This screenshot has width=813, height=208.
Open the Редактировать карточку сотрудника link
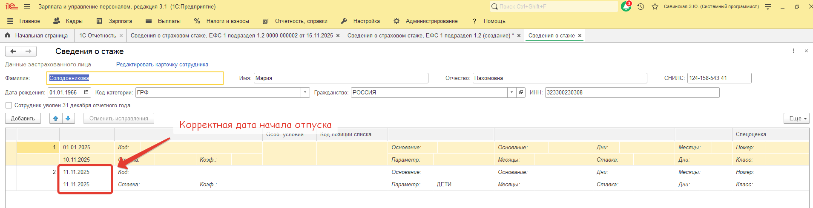tap(162, 65)
